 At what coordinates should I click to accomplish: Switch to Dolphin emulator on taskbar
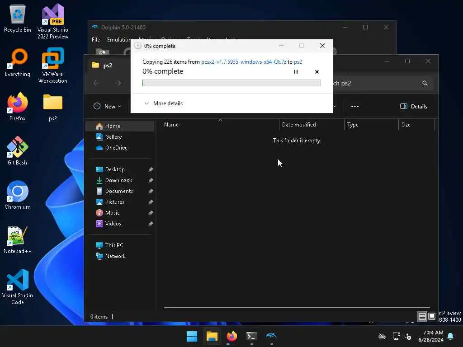point(271,336)
